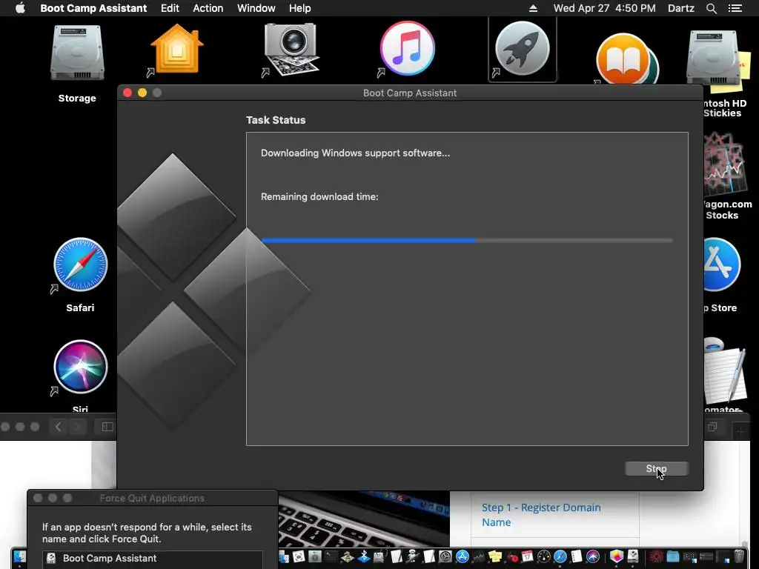Open Stickies from the Dock
The height and width of the screenshot is (569, 759).
[x=494, y=556]
